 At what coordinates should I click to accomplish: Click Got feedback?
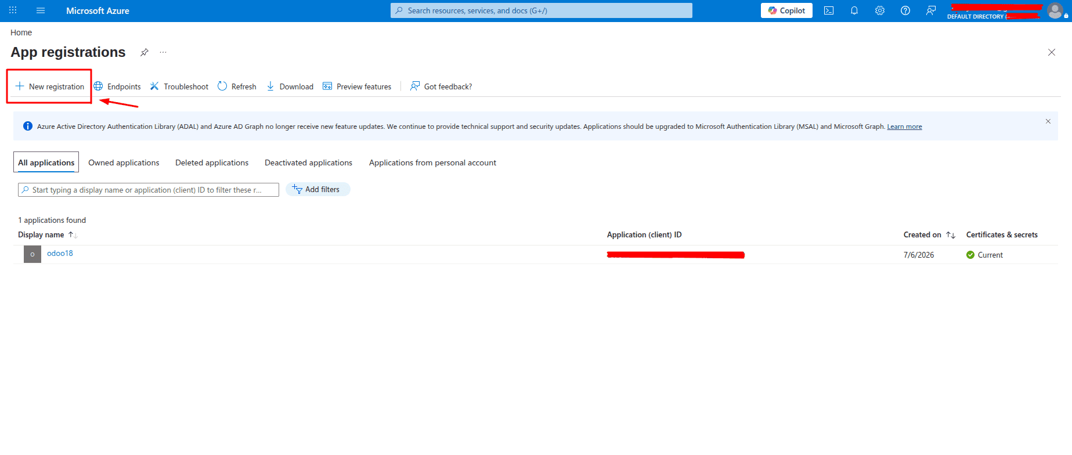441,86
